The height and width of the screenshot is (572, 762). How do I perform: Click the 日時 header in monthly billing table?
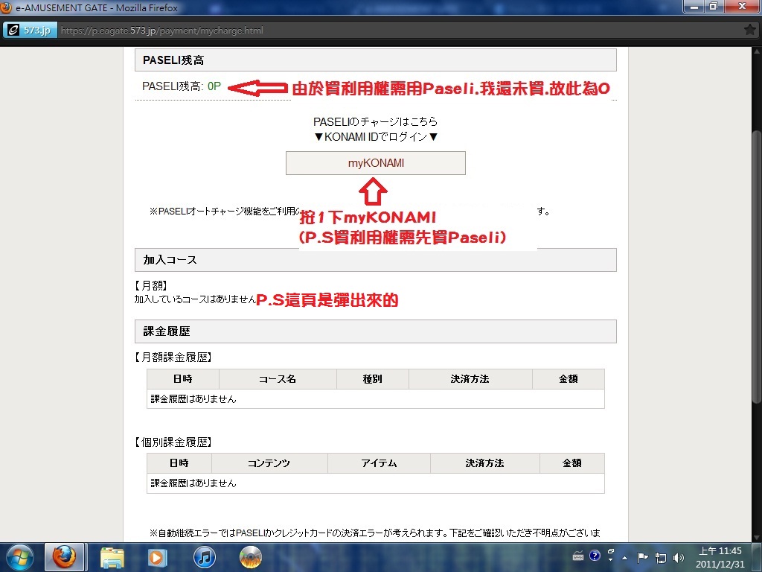click(182, 379)
